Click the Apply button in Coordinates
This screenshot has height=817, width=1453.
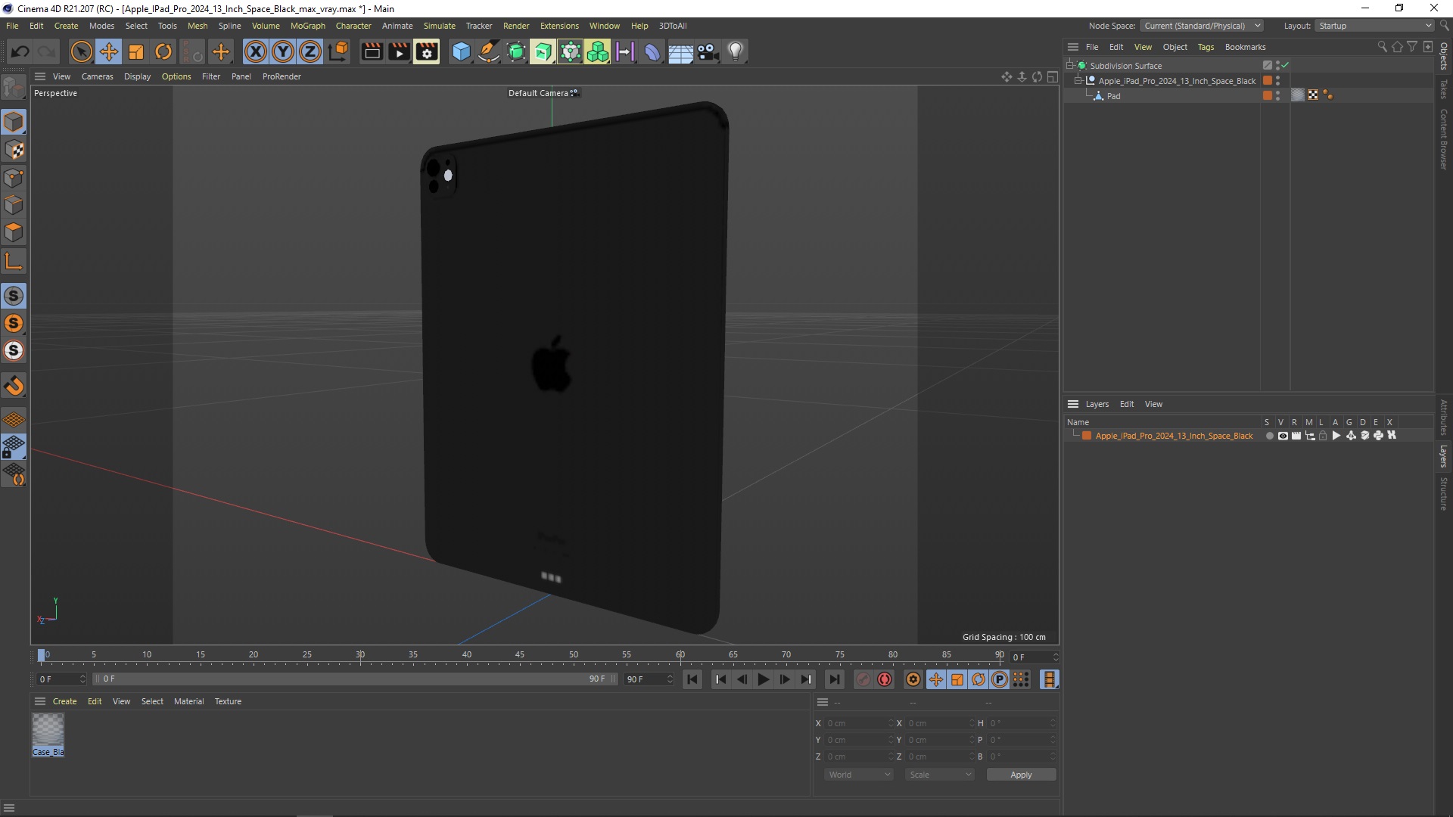click(1021, 775)
